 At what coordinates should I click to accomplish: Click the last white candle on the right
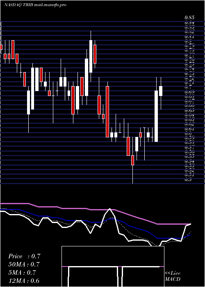click(x=161, y=91)
